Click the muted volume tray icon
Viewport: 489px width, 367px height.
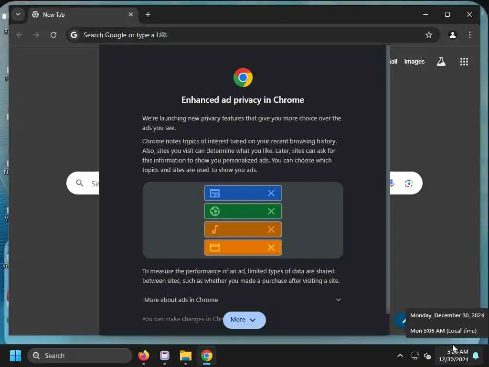click(427, 356)
